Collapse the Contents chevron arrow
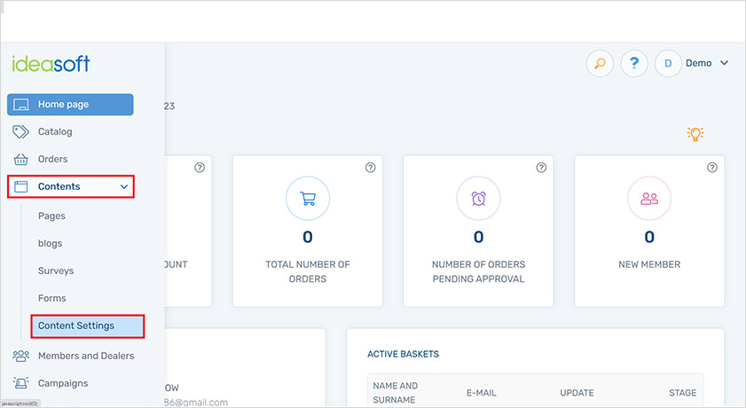 124,187
